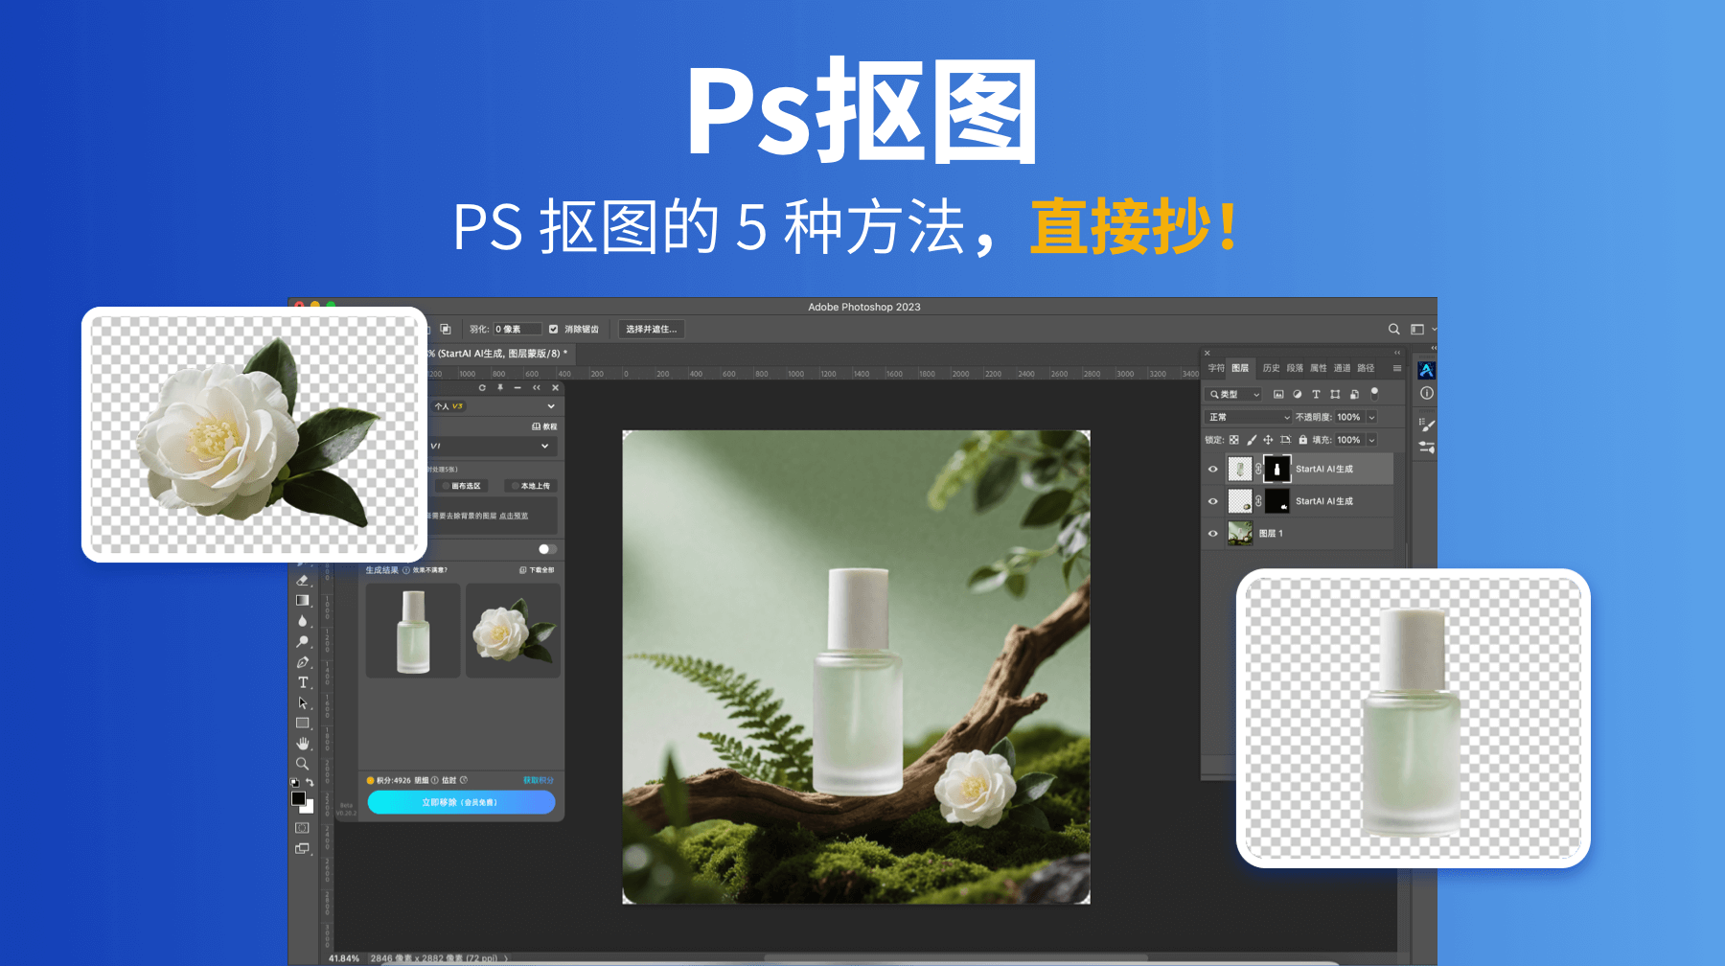Switch to the 历史 history tab
The image size is (1725, 966).
point(1271,368)
